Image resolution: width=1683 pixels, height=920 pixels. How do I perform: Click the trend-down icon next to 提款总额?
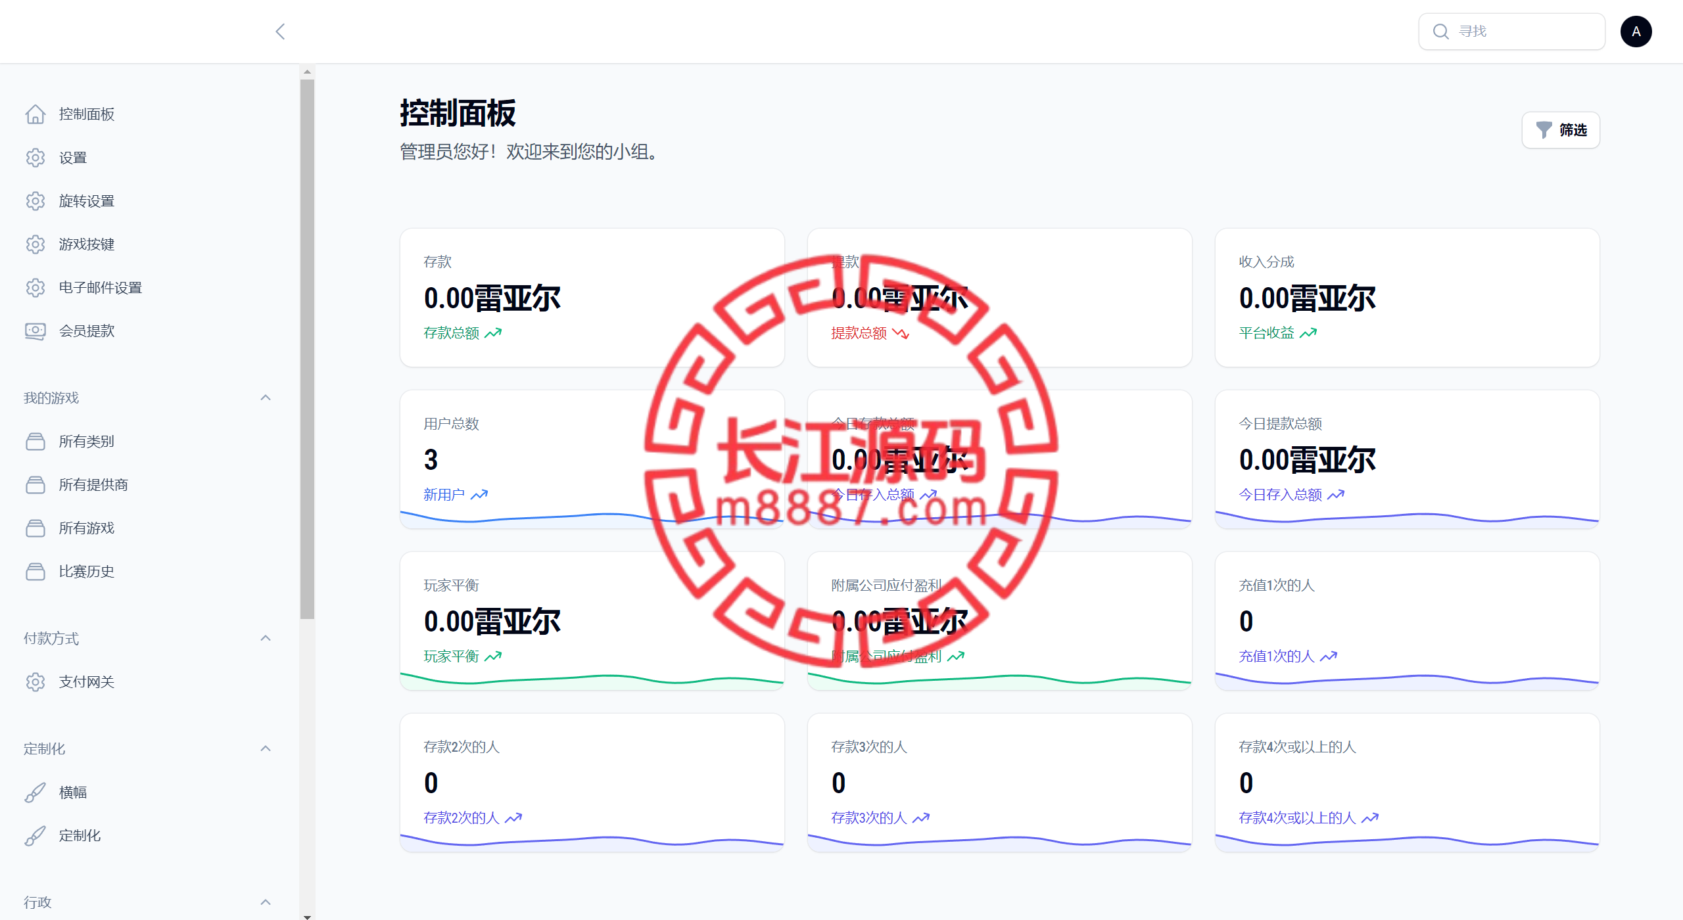click(901, 333)
